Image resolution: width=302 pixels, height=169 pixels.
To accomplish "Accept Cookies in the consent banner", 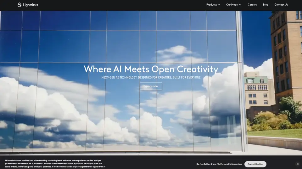I will [x=255, y=164].
